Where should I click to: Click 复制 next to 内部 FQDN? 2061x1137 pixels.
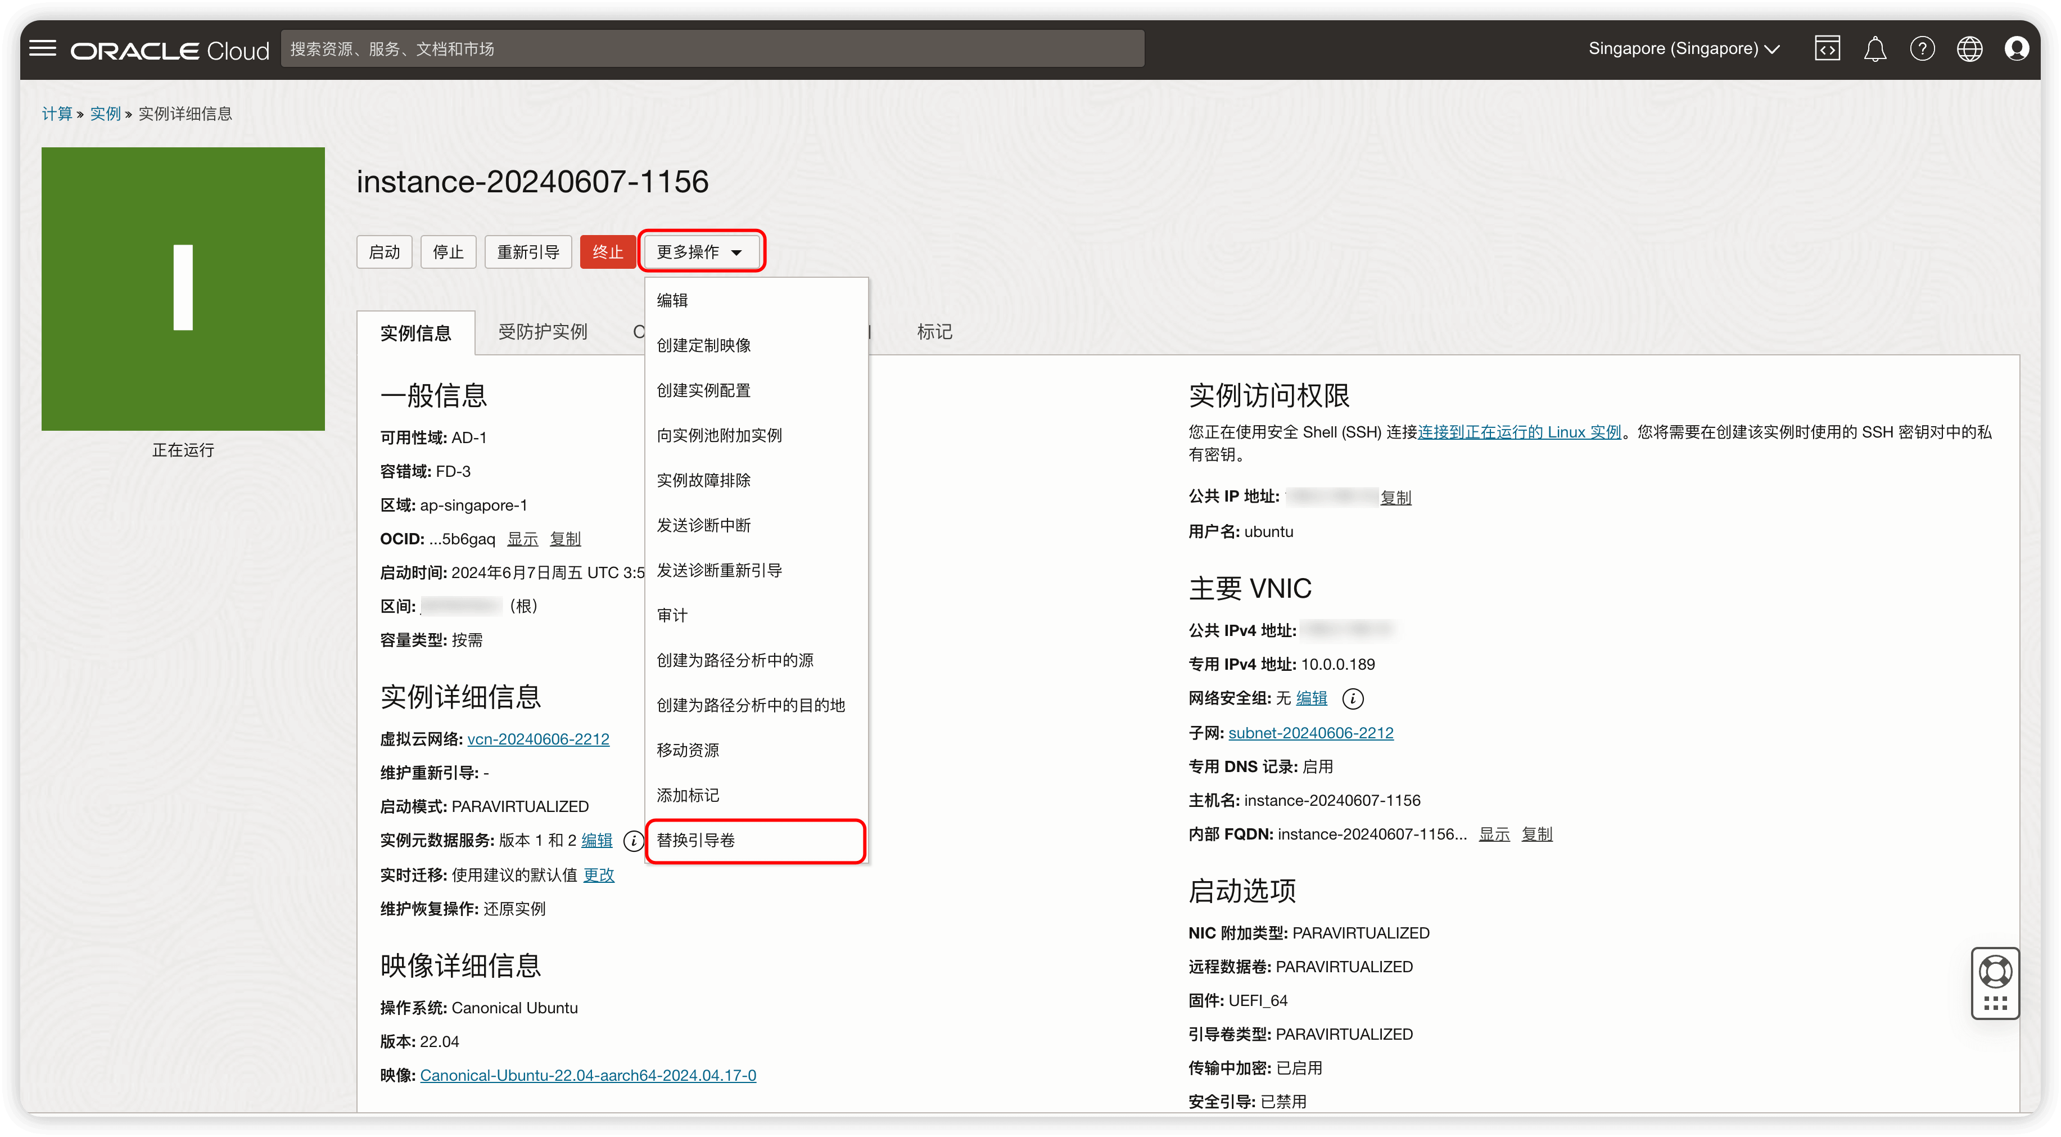tap(1536, 834)
